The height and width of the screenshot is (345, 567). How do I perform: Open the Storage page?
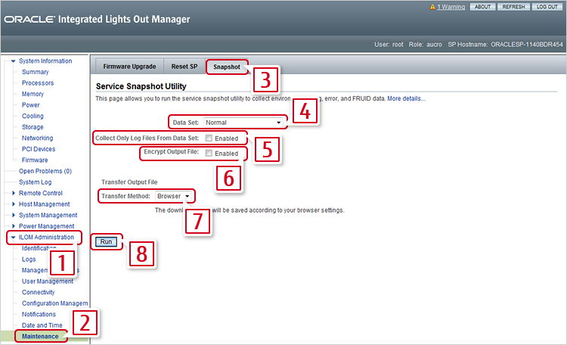point(33,127)
